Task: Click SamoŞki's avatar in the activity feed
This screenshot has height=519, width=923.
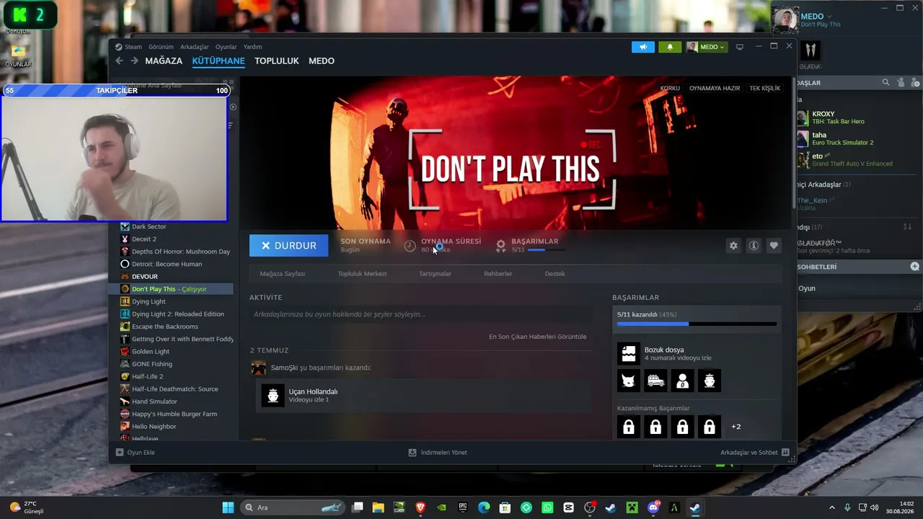Action: coord(258,368)
